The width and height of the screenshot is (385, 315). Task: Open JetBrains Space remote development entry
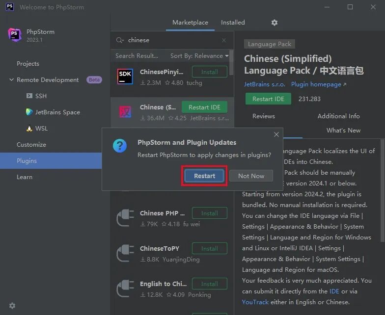click(x=57, y=112)
